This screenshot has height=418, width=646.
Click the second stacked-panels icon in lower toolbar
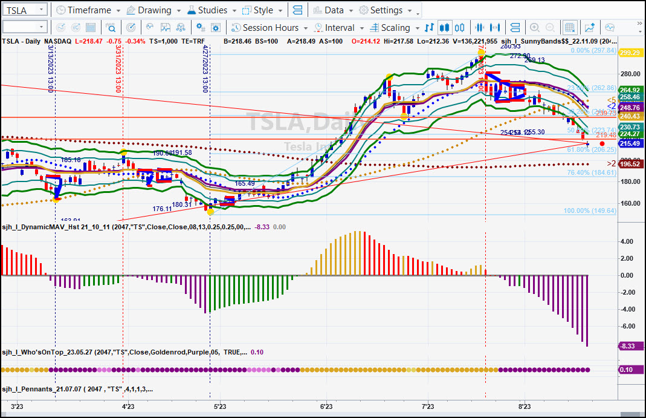tap(515, 28)
